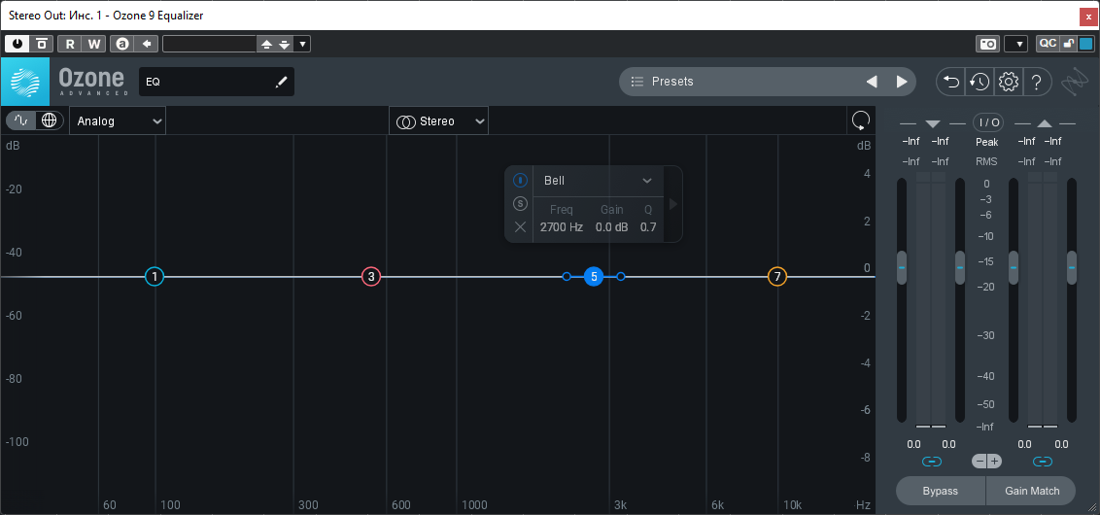Open the dropdown next to the camera icon
This screenshot has width=1100, height=515.
click(x=1016, y=44)
